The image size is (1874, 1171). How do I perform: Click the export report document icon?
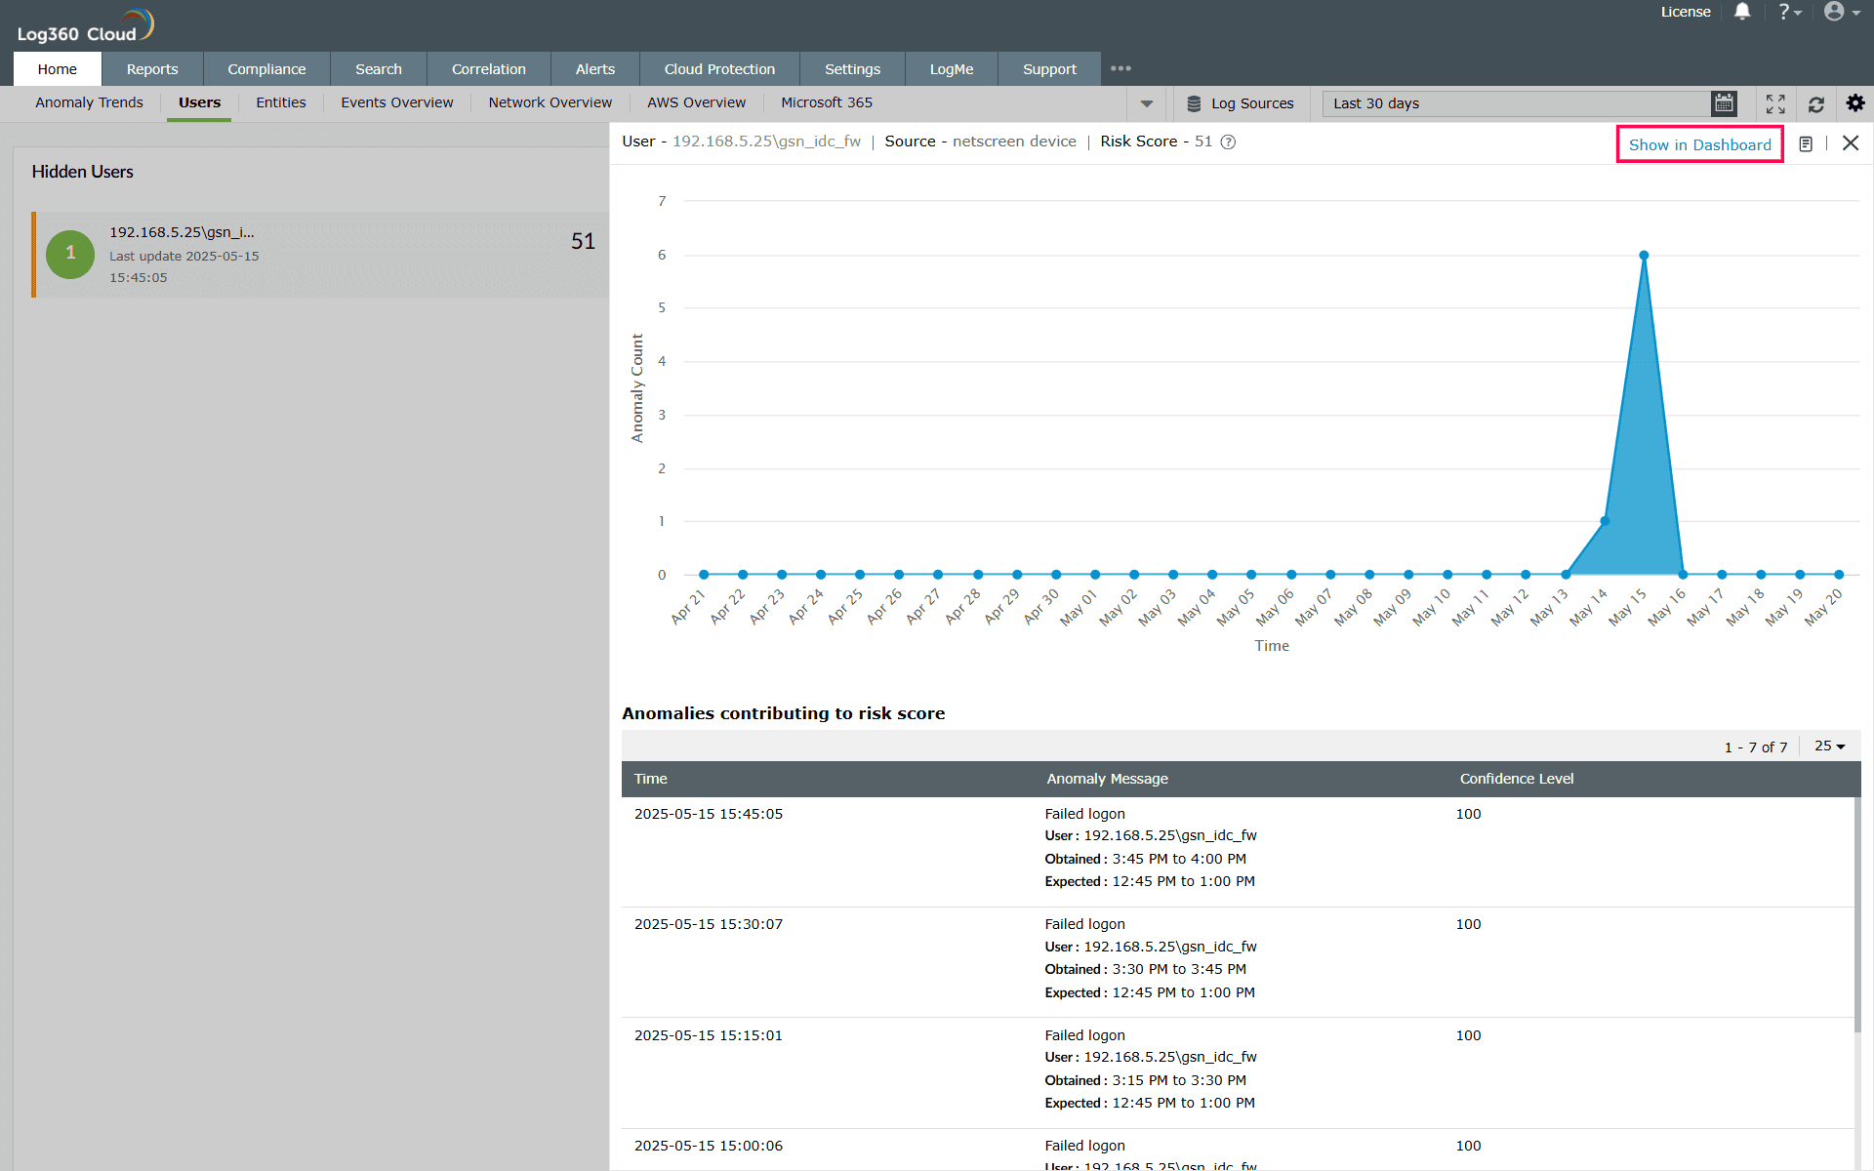click(x=1806, y=144)
